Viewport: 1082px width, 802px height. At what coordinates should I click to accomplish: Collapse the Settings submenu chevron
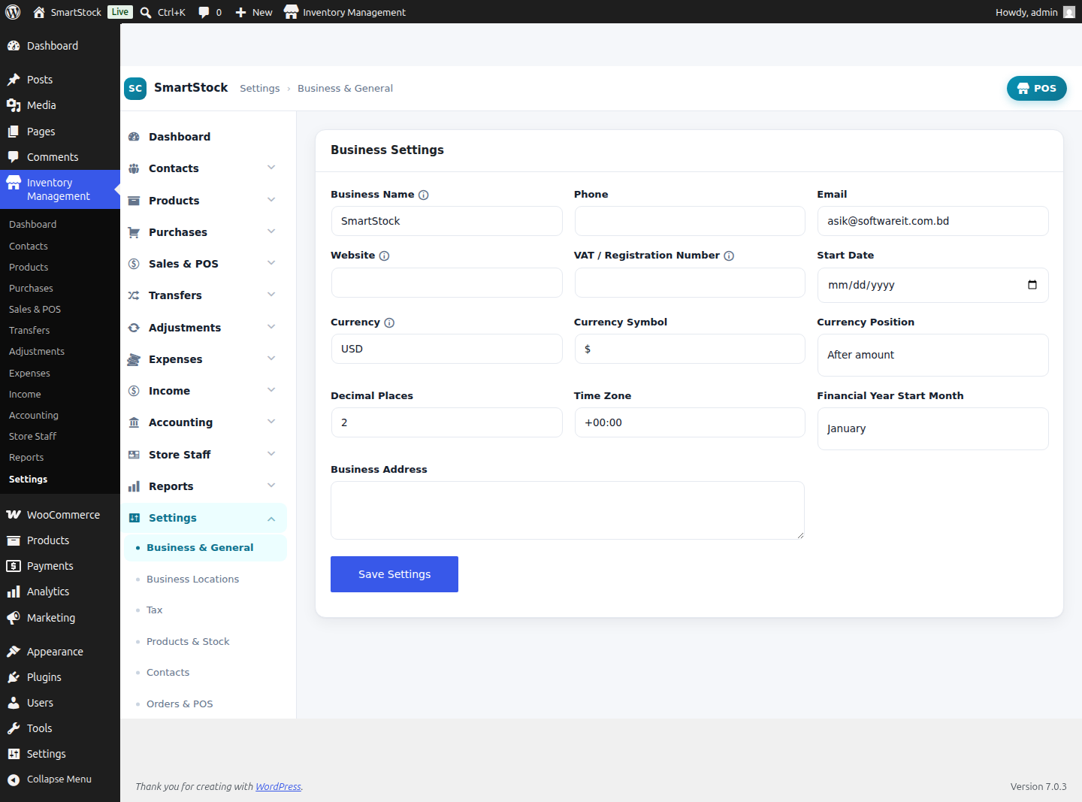click(x=271, y=519)
